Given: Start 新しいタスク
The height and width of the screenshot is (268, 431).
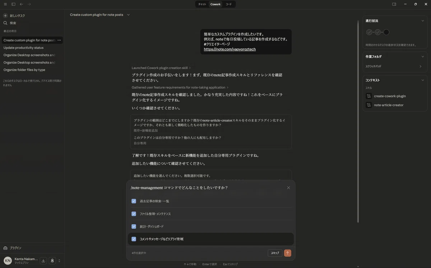Looking at the screenshot, I should point(17,16).
